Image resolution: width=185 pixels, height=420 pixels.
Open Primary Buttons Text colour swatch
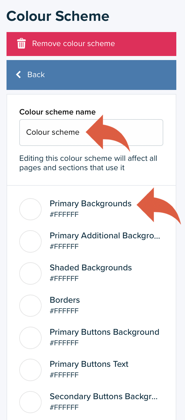pos(30,370)
